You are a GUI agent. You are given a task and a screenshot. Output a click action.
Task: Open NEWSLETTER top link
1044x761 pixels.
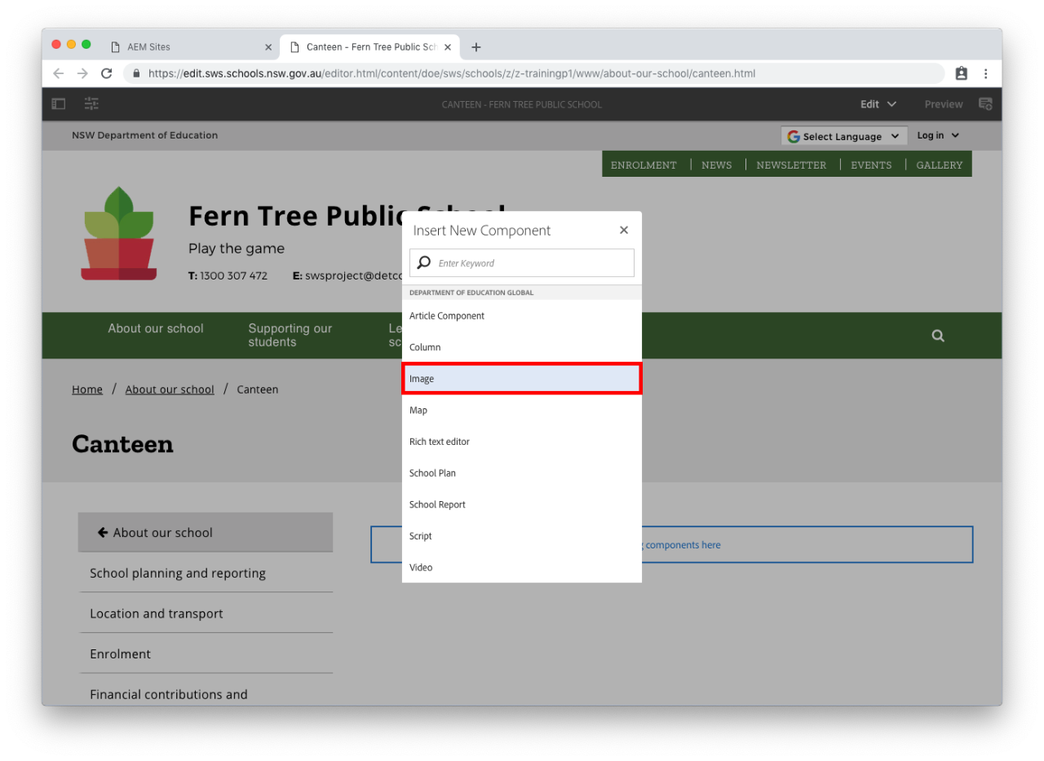click(x=791, y=165)
